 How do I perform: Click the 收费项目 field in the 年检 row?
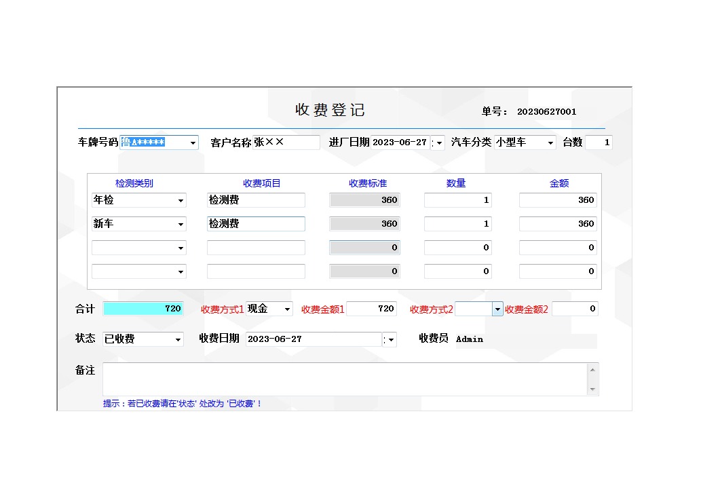tap(256, 199)
